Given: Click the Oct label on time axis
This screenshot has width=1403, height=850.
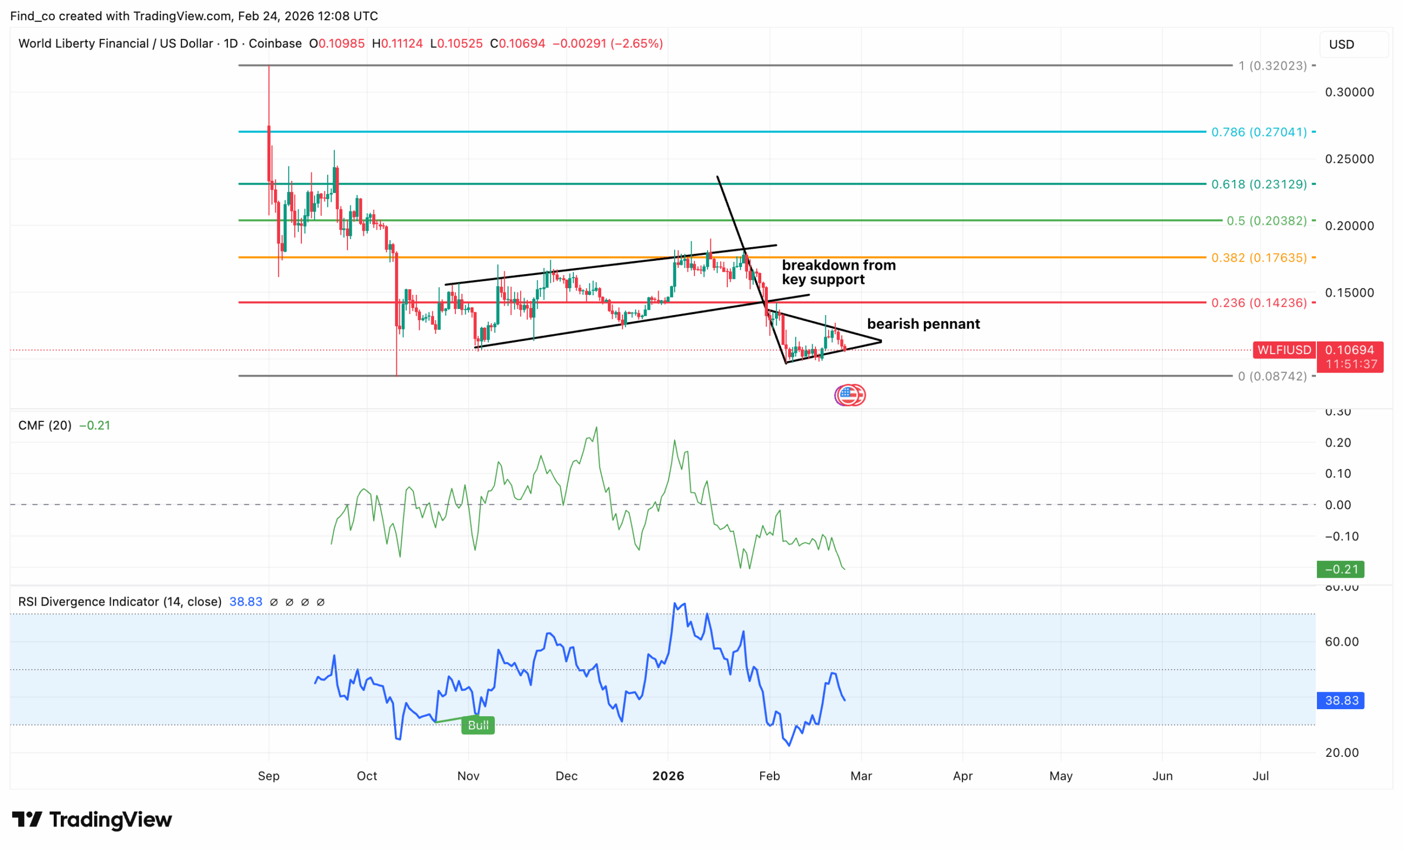Looking at the screenshot, I should pos(367,776).
